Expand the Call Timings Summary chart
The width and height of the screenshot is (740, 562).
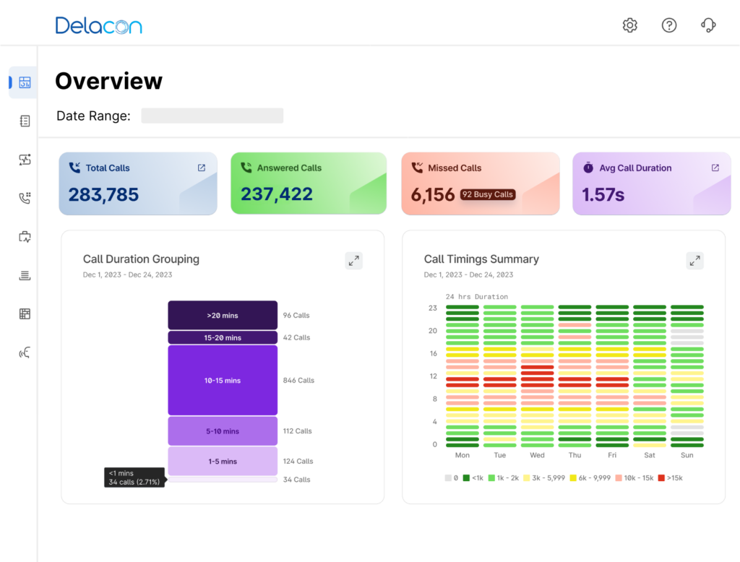(x=694, y=261)
